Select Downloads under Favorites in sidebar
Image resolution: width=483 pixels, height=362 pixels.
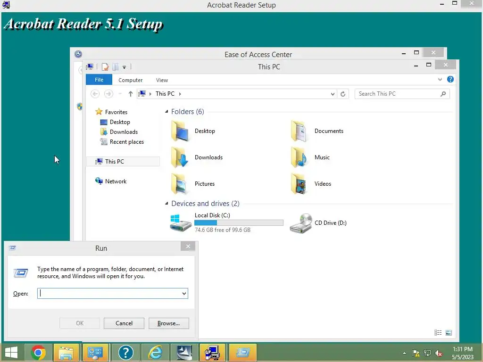click(x=118, y=132)
